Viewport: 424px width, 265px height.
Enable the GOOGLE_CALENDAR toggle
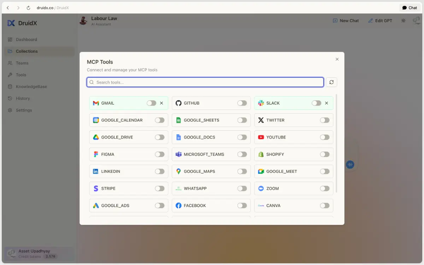[159, 120]
